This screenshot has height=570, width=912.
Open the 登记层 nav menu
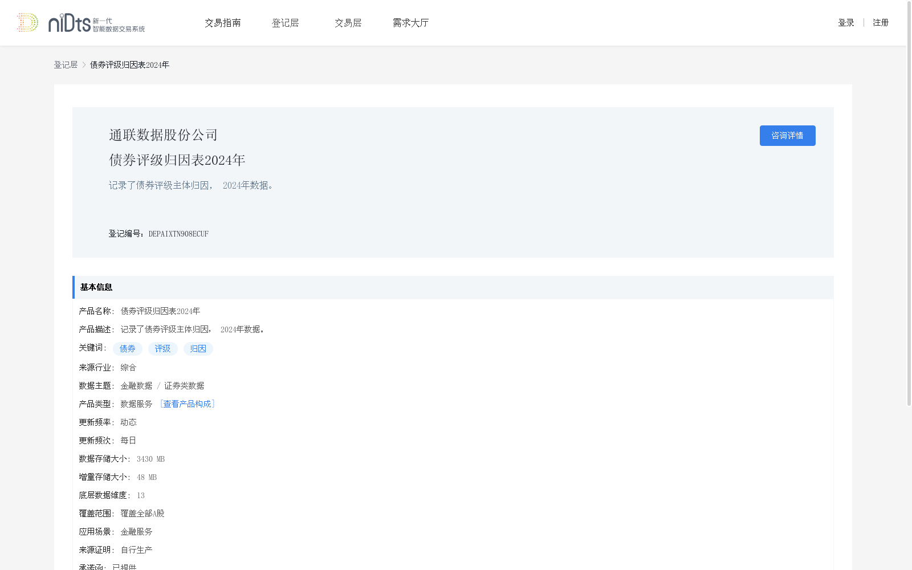point(286,23)
